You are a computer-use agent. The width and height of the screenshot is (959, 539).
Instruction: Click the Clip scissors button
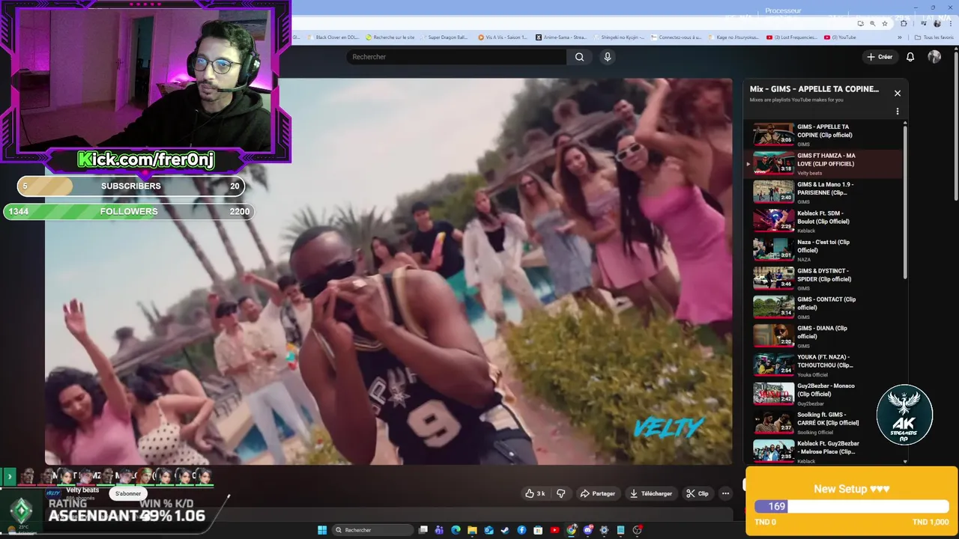(698, 493)
